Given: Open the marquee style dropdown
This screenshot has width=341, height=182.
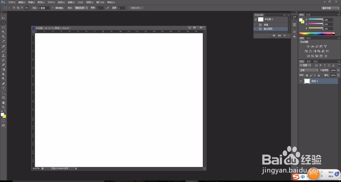Looking at the screenshot, I should [x=81, y=8].
